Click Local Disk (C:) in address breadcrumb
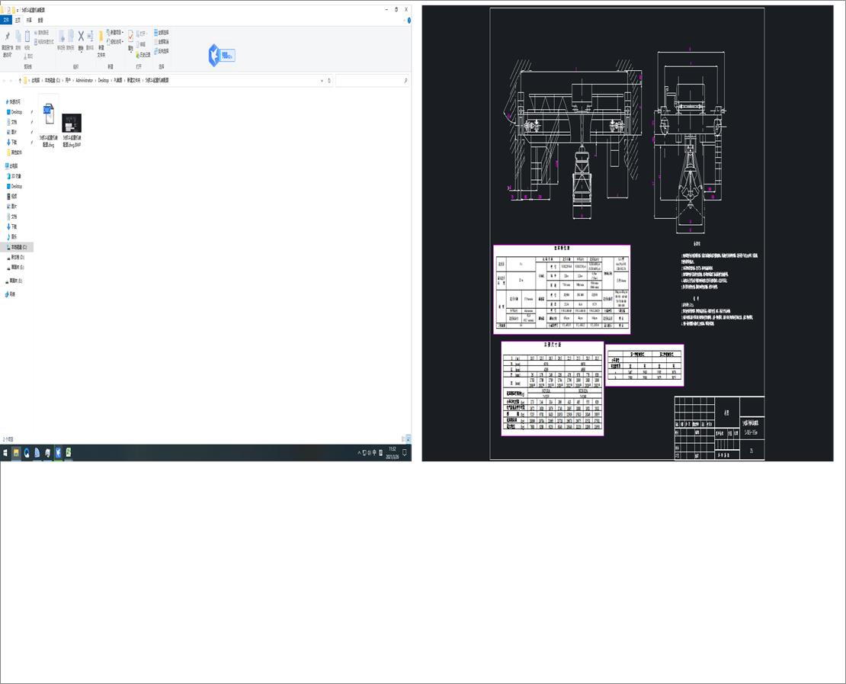The image size is (846, 684). pyautogui.click(x=53, y=80)
